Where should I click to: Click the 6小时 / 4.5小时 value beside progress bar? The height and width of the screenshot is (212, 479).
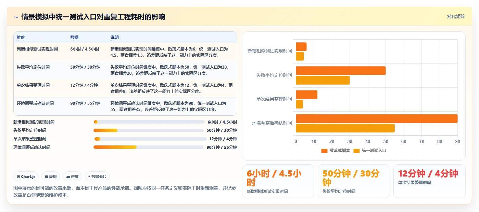pos(222,122)
